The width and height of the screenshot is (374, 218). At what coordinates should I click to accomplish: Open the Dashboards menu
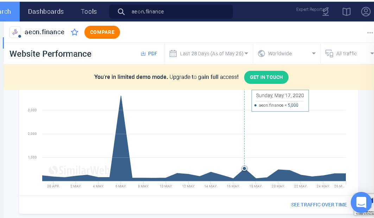[x=46, y=12]
